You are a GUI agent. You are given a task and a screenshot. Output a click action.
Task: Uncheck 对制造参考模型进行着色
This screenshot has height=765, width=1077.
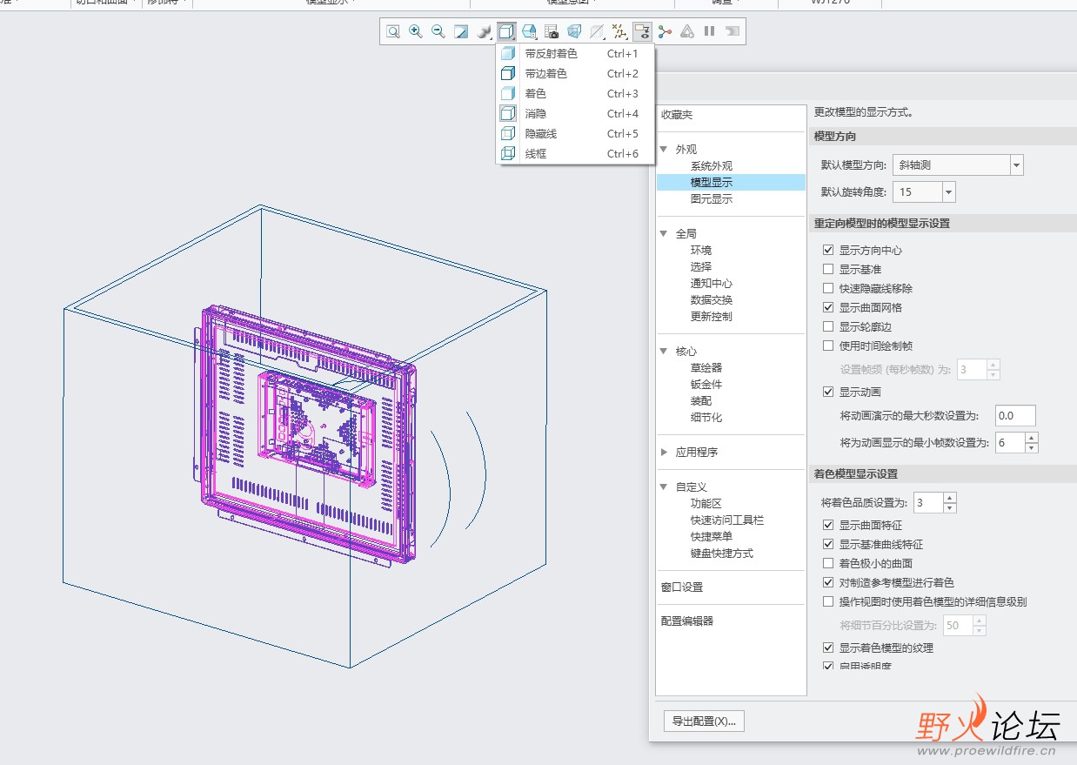(x=828, y=583)
